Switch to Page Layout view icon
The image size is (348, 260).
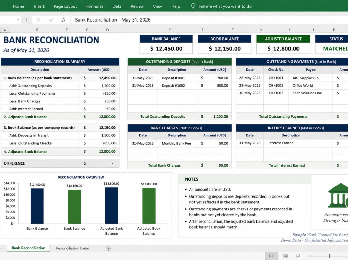(285, 256)
